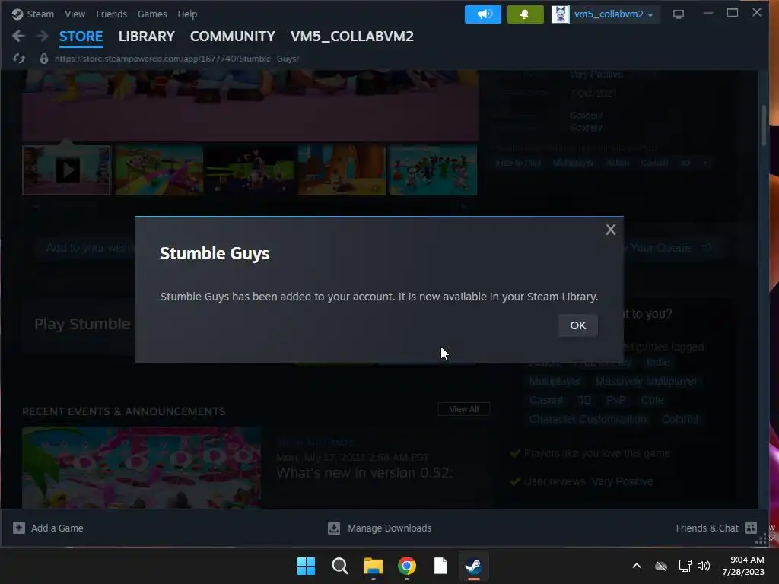Open the VM5_COLLABVM2 profile tab
779x584 pixels.
351,36
